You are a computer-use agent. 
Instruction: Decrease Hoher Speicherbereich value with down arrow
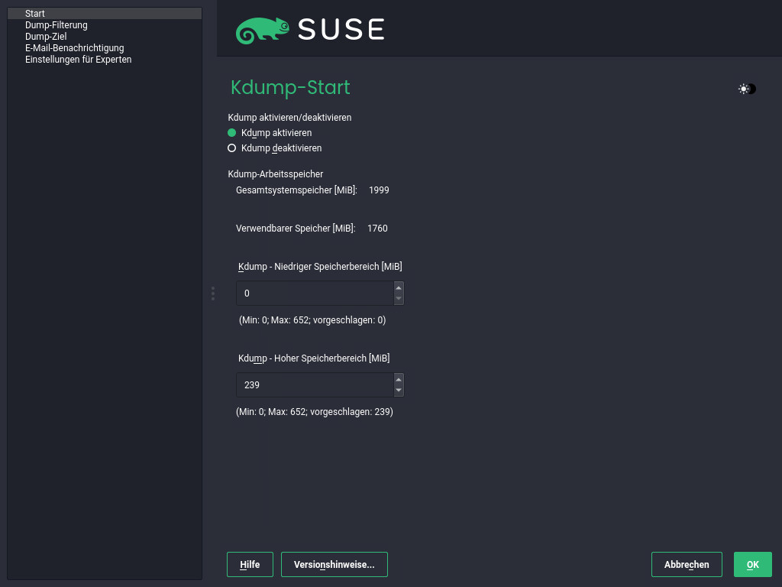(399, 391)
